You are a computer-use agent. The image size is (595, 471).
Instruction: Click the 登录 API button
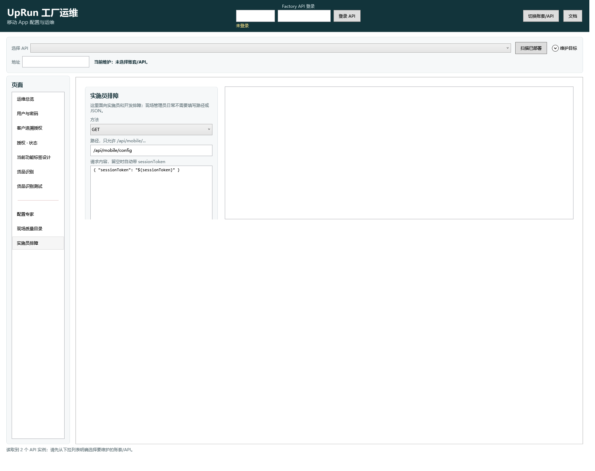[347, 16]
